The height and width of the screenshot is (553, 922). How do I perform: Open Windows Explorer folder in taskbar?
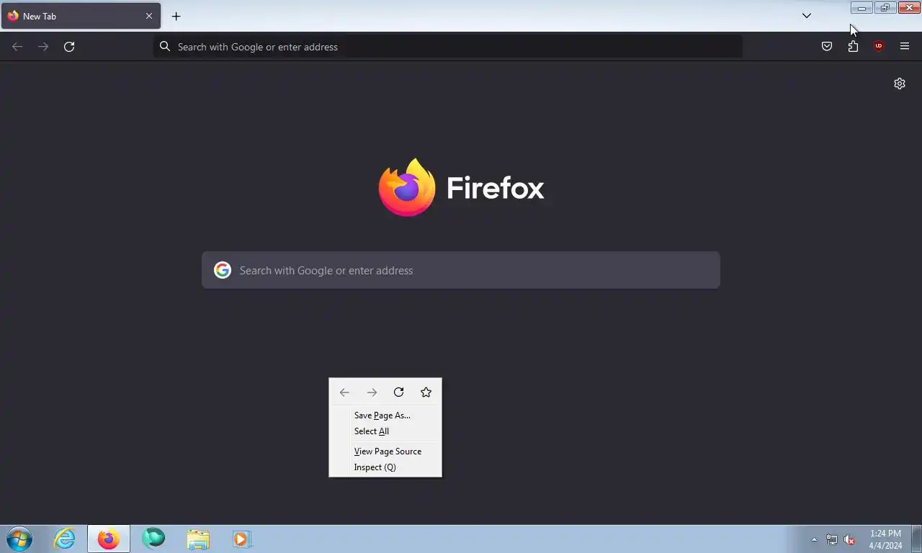[198, 539]
